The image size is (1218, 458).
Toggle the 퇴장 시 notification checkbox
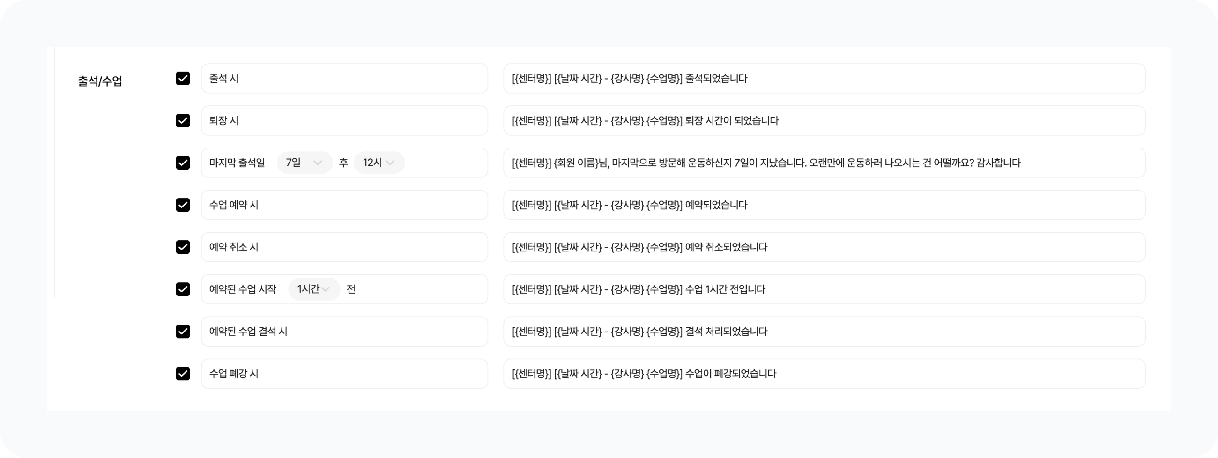pyautogui.click(x=183, y=120)
